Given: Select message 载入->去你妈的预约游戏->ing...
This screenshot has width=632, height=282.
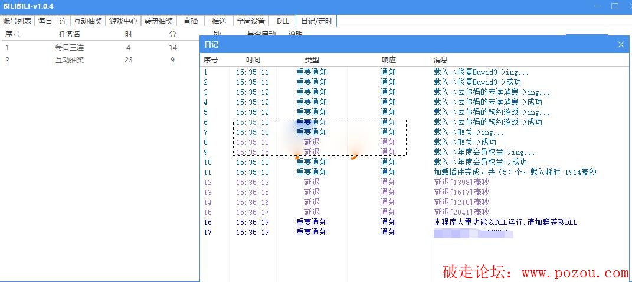Looking at the screenshot, I should [492, 112].
